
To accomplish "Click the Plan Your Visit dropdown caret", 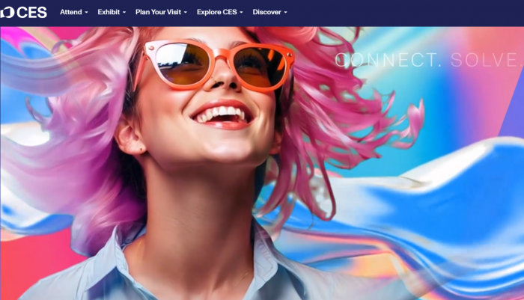I will point(186,13).
